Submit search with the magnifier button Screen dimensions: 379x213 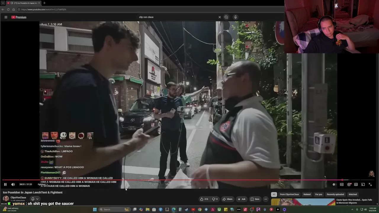[x=226, y=17]
